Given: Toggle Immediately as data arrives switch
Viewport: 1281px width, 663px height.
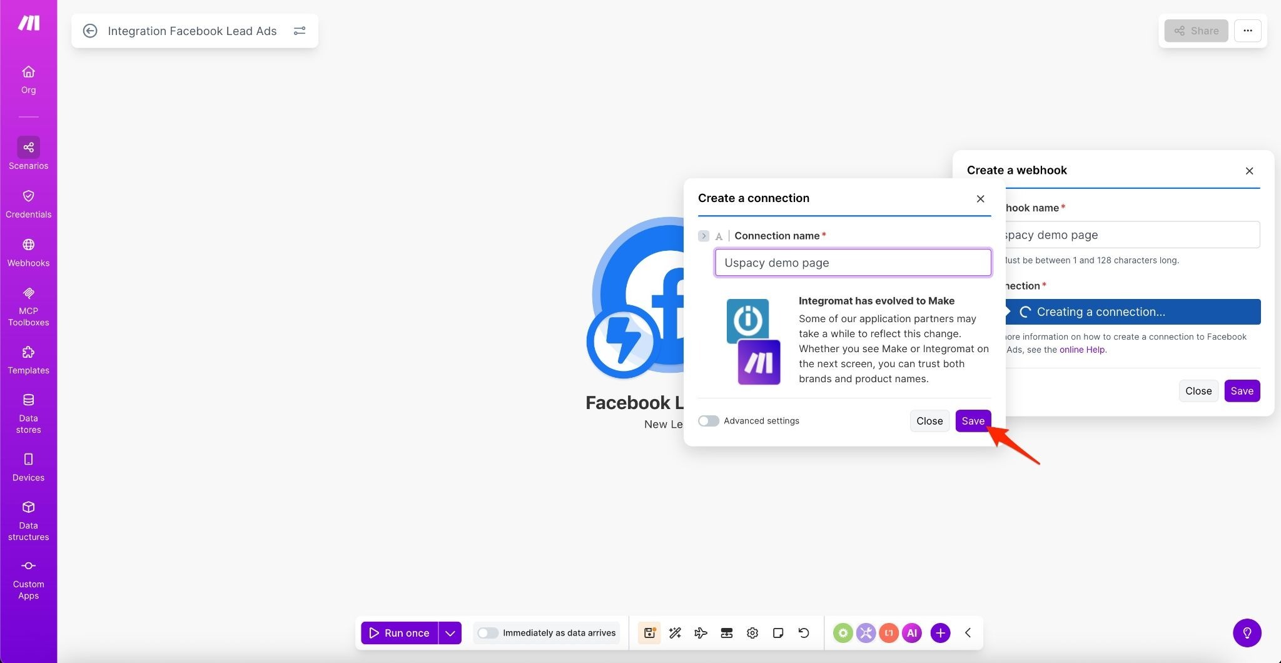Looking at the screenshot, I should tap(488, 633).
